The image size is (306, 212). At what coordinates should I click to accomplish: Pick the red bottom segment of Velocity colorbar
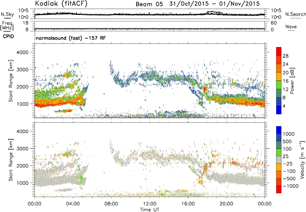279,189
